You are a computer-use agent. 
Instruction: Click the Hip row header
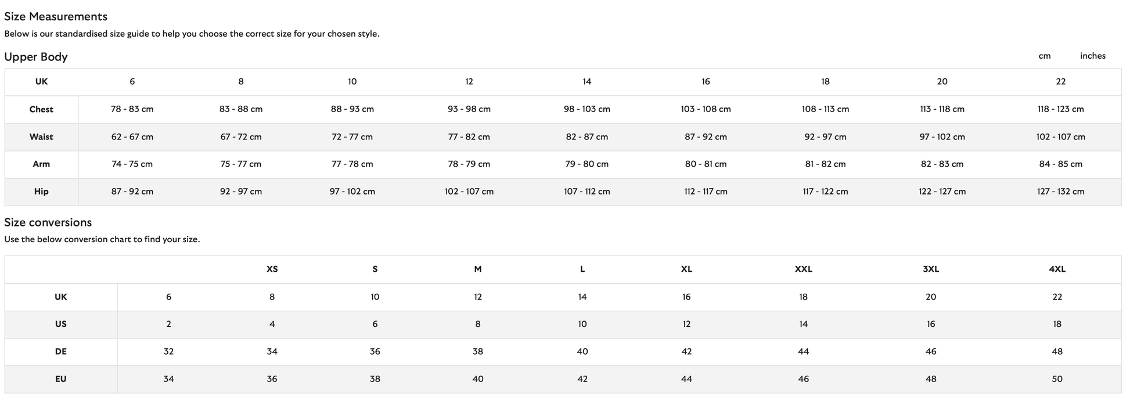coord(41,191)
